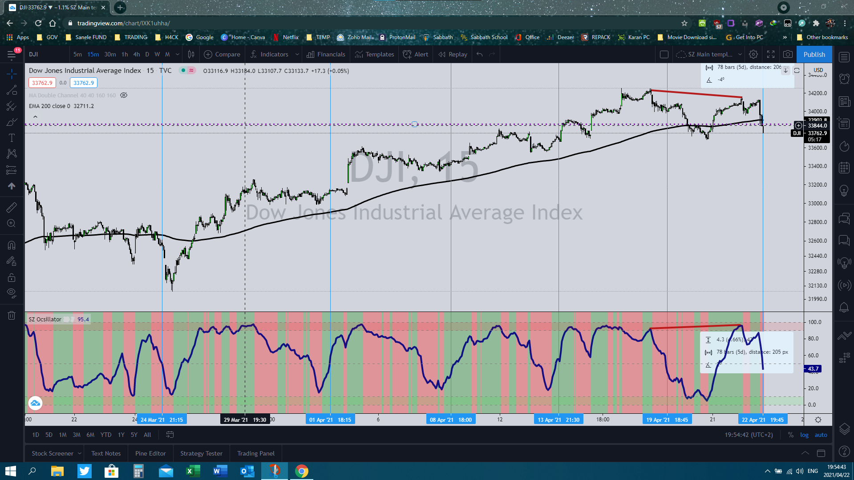Click the trash Remove Drawings icon
This screenshot has height=480, width=854.
click(12, 316)
